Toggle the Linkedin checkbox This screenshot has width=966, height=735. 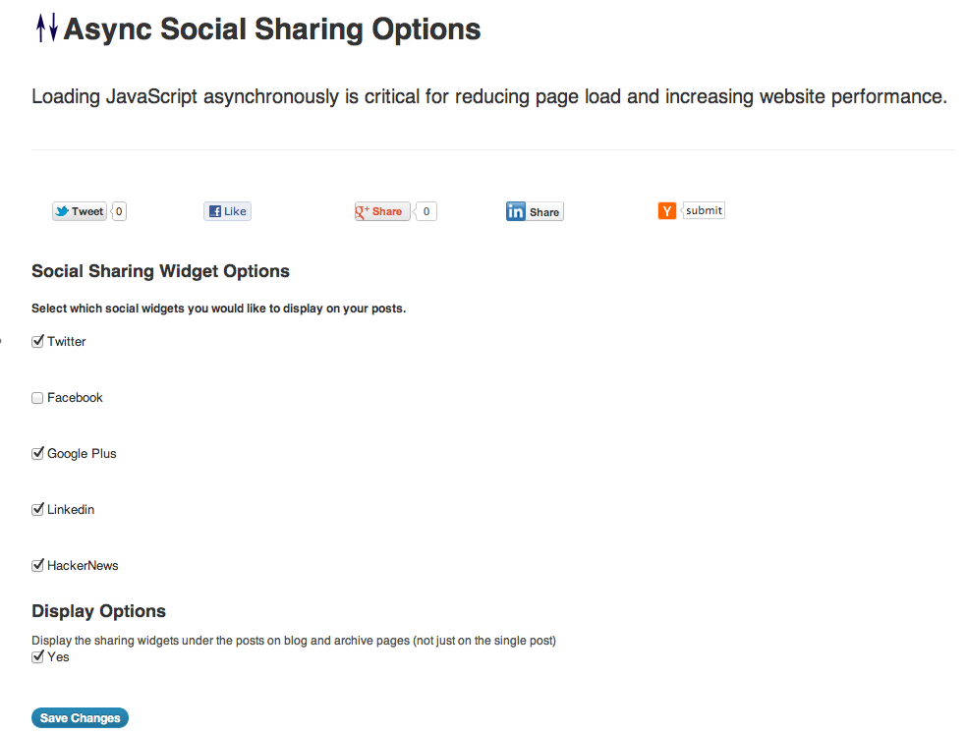click(x=37, y=510)
